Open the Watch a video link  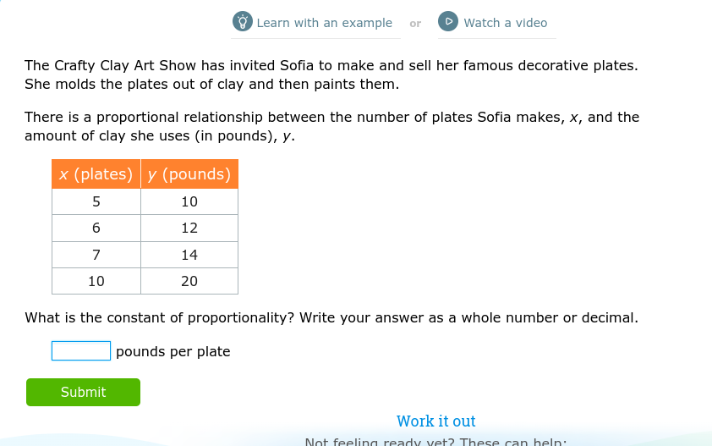point(505,23)
